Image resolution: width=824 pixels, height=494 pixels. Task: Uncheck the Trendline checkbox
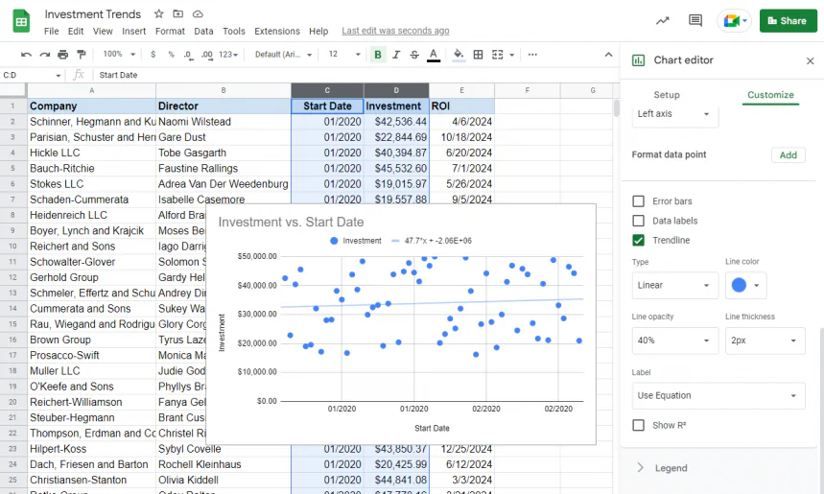coord(638,240)
